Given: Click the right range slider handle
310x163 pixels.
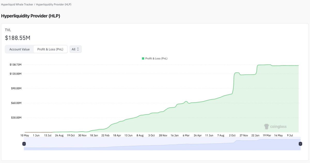Looking at the screenshot, I should 300,144.
